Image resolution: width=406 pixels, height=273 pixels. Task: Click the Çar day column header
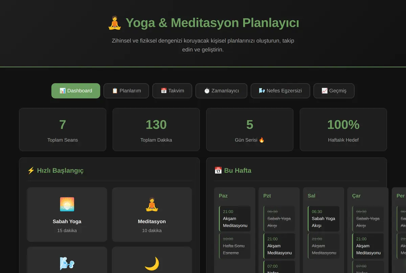[356, 196]
